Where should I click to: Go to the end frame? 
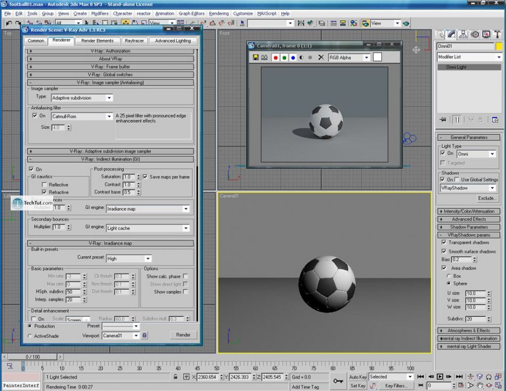[x=459, y=377]
